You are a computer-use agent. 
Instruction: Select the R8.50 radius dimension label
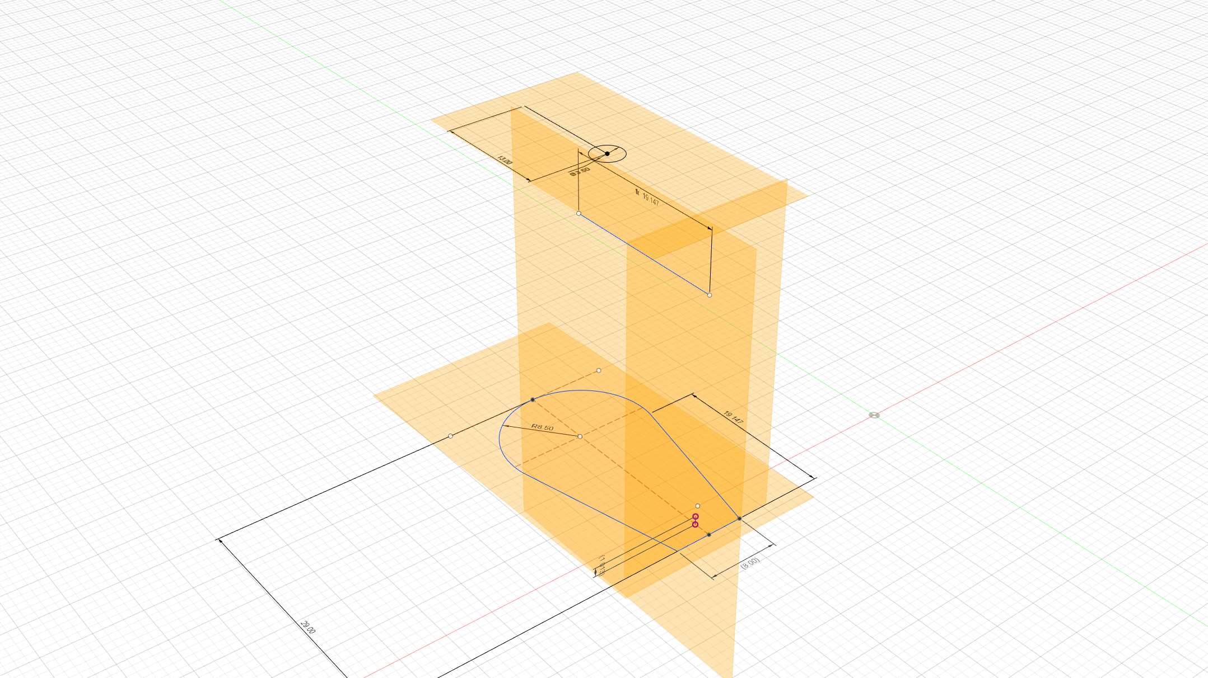542,427
